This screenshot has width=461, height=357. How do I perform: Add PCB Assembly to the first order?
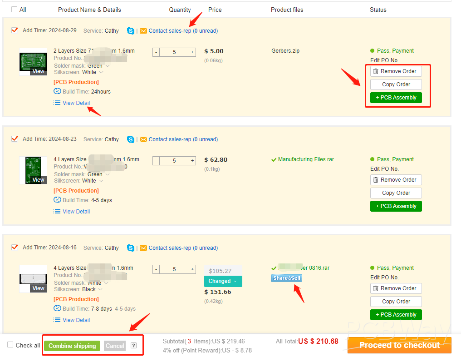pos(396,98)
